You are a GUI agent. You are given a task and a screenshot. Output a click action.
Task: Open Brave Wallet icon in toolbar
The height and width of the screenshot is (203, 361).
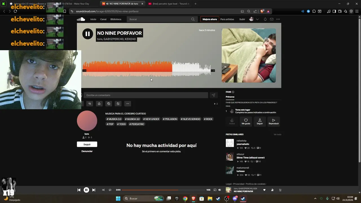click(340, 11)
